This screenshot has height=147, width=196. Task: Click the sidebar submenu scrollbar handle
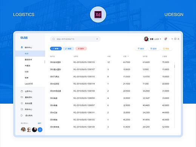coord(45,62)
